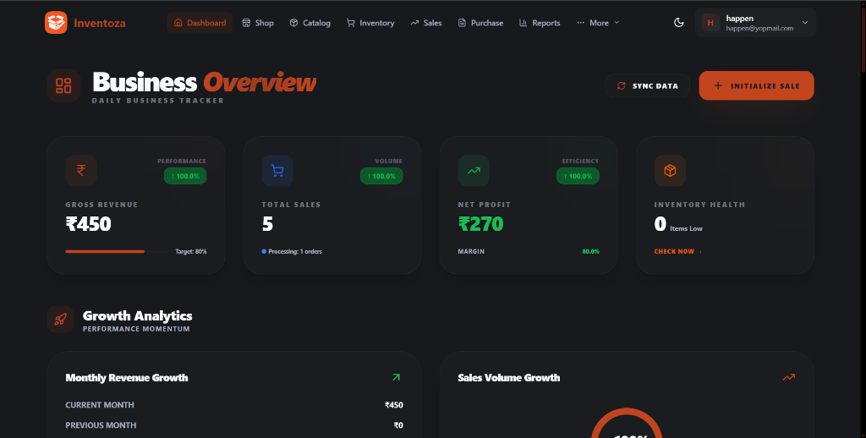Click the Efficiency 100.0% badge
The image size is (866, 438).
click(578, 176)
